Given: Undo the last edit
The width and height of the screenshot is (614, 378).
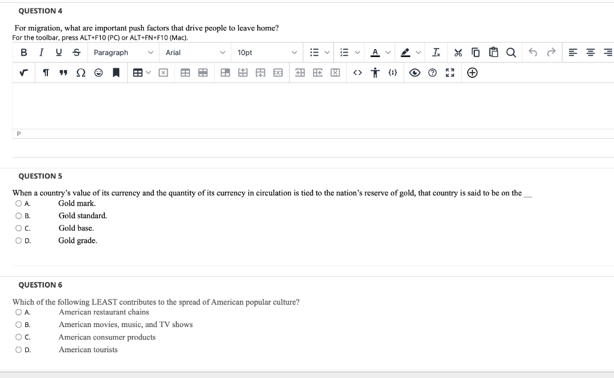Looking at the screenshot, I should [x=532, y=53].
